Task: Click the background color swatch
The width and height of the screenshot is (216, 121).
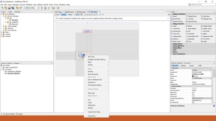Action: point(193,72)
